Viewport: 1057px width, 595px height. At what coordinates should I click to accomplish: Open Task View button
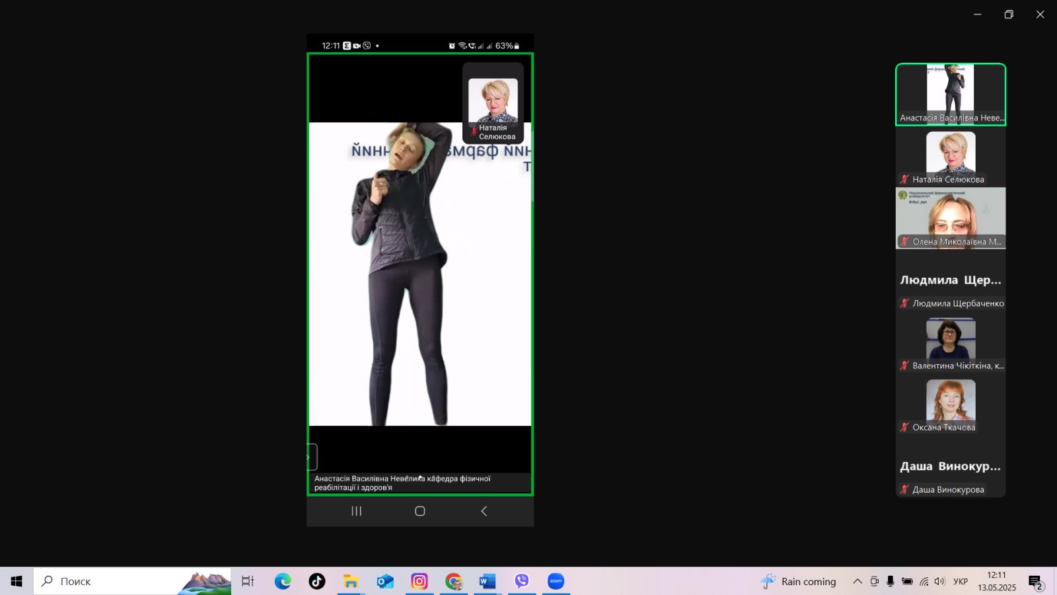pyautogui.click(x=248, y=581)
